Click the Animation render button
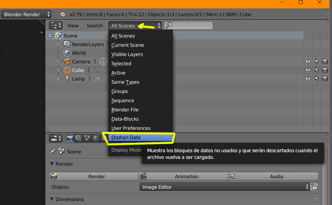 (x=183, y=176)
